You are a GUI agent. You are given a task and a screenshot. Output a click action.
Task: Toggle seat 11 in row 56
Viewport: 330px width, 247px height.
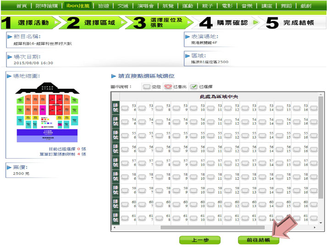coord(211,150)
